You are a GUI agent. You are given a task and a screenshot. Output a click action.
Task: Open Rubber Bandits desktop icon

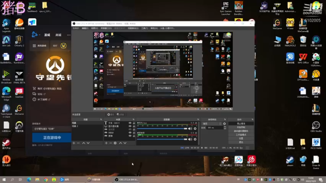tap(238, 9)
